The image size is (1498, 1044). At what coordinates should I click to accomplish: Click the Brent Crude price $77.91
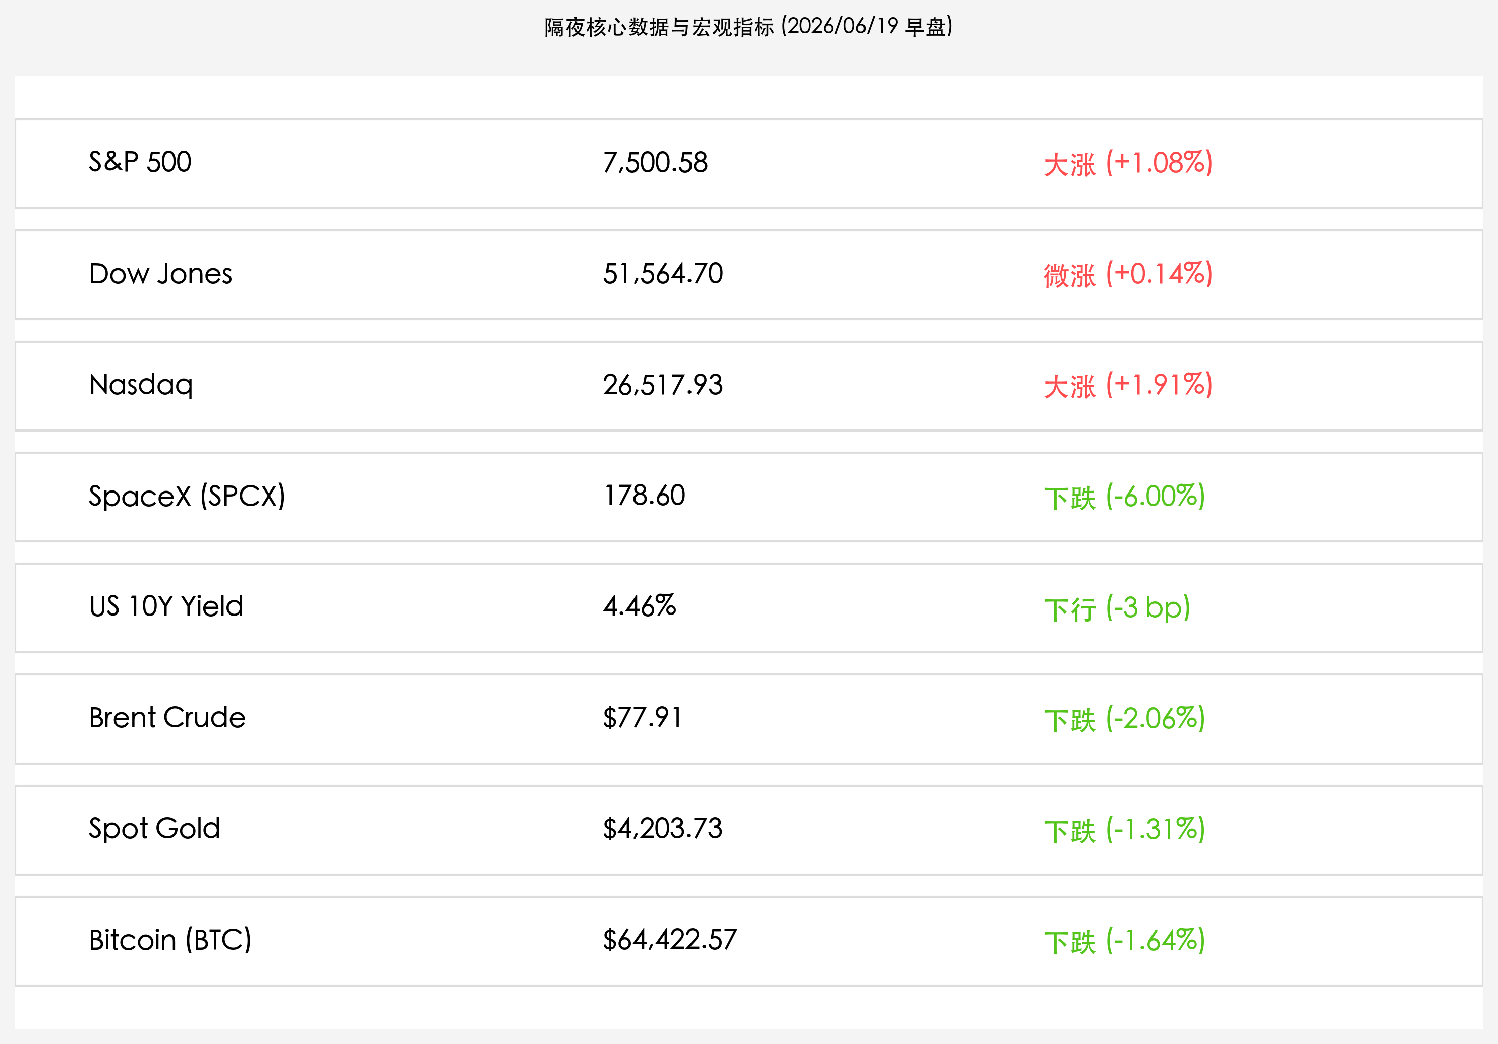tap(642, 718)
